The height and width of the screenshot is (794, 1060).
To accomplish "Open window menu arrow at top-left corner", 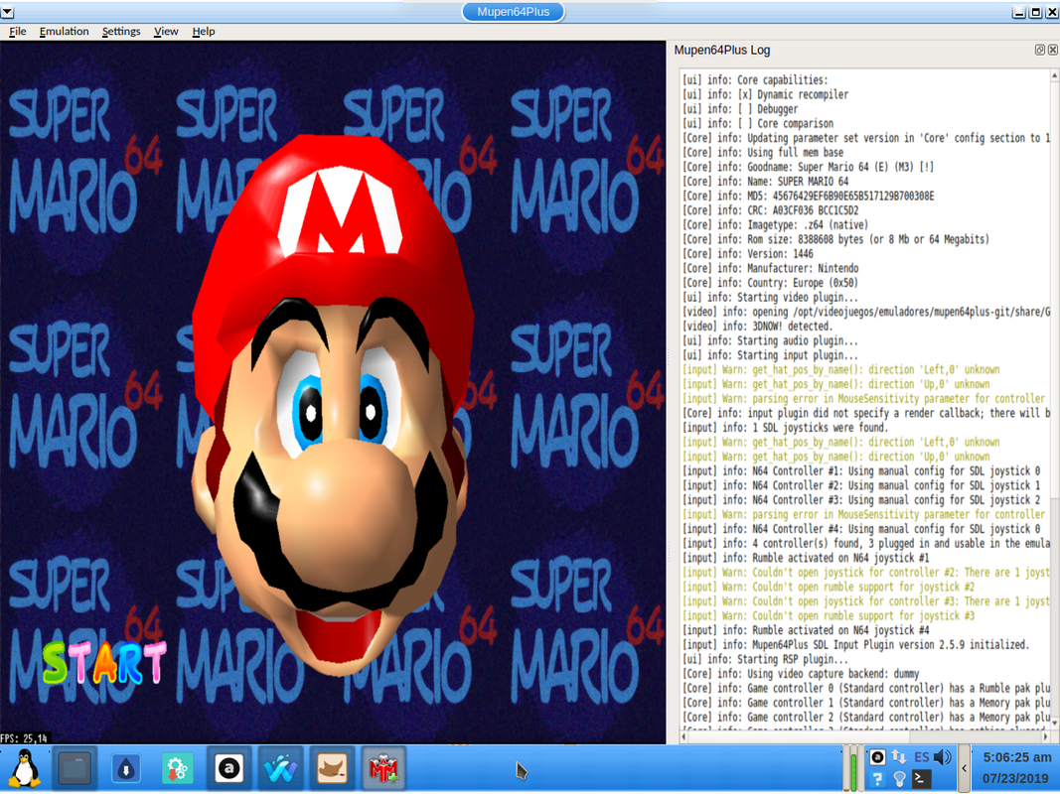I will point(7,12).
